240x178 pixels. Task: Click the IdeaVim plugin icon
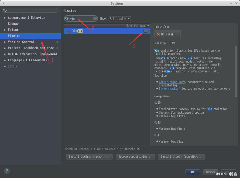point(68,31)
